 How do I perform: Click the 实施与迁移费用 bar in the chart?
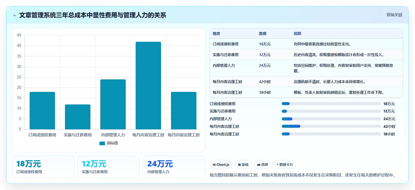pyautogui.click(x=78, y=117)
